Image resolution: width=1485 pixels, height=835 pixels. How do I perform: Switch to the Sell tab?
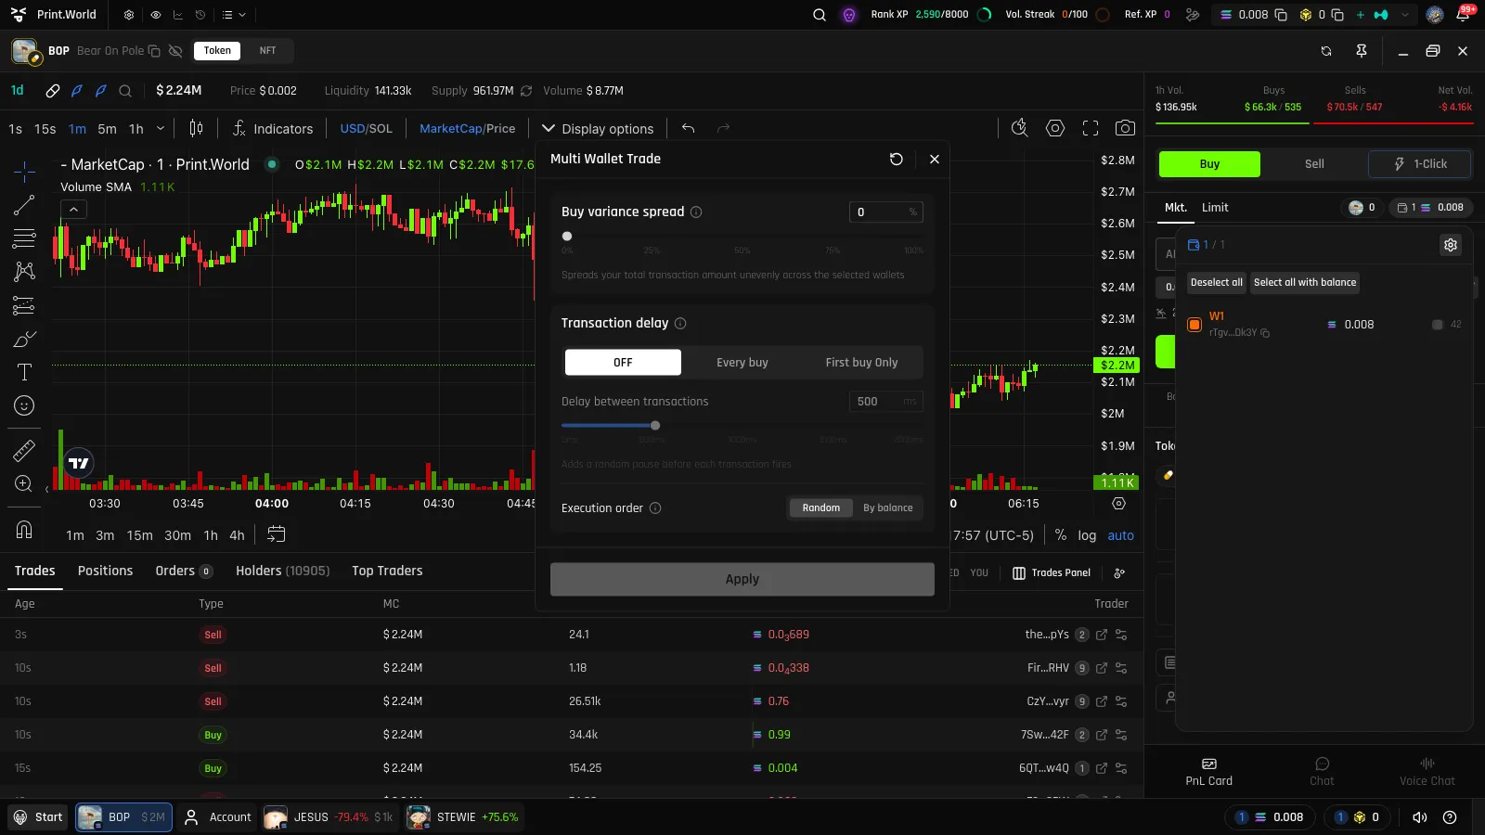(1314, 164)
